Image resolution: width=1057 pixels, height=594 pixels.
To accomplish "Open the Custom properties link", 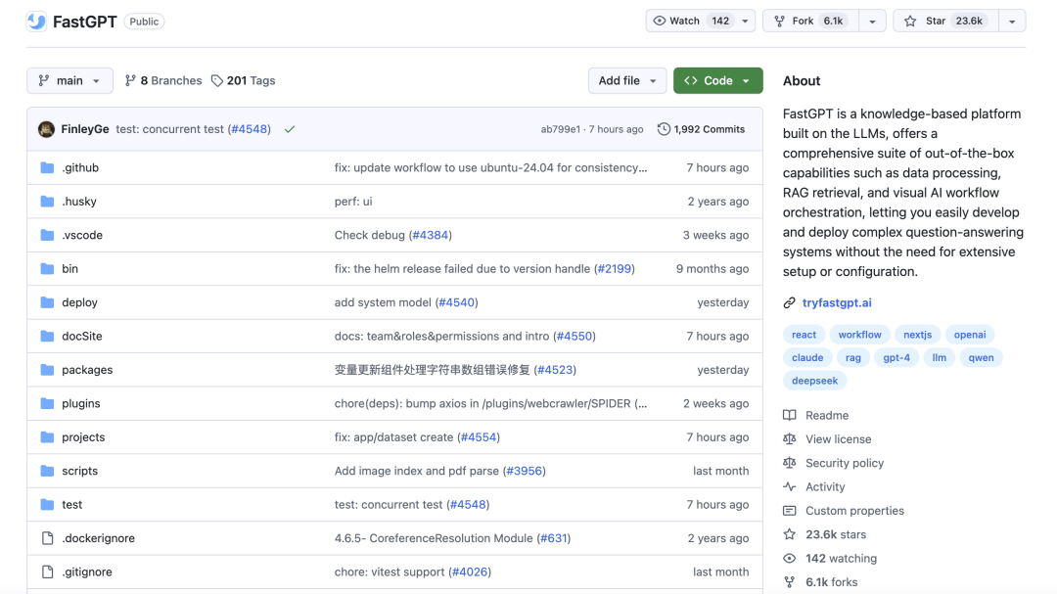I will (854, 511).
